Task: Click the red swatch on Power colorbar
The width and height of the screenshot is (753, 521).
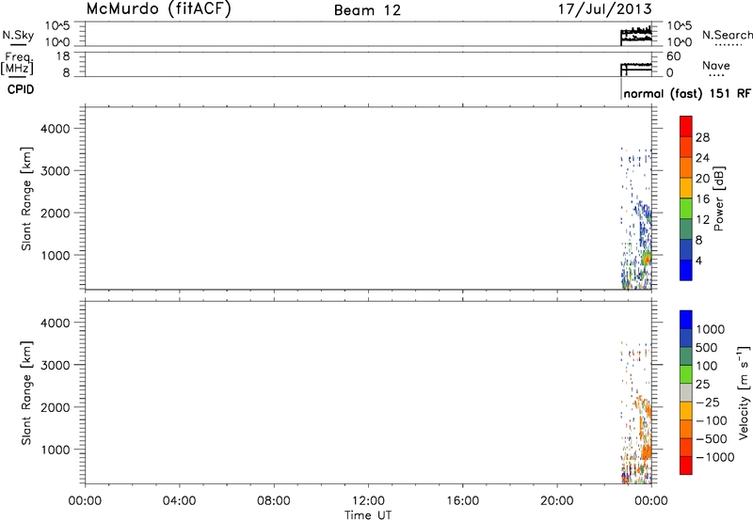Action: 686,127
